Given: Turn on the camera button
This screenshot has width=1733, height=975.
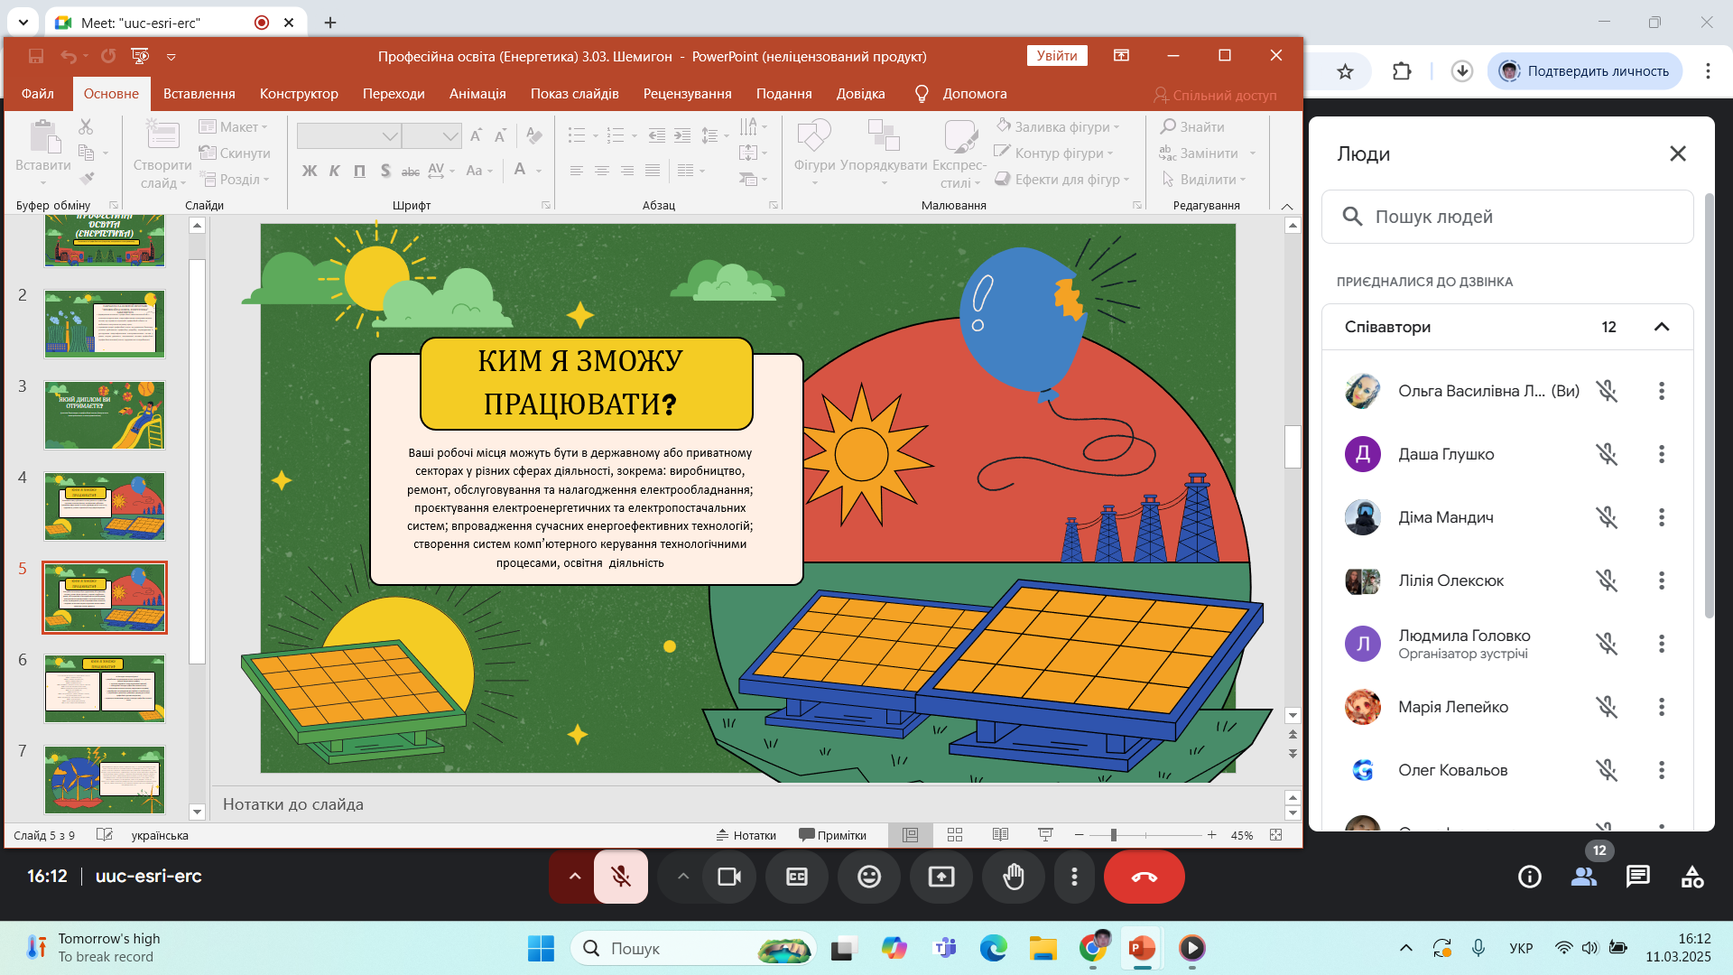Looking at the screenshot, I should click(728, 877).
